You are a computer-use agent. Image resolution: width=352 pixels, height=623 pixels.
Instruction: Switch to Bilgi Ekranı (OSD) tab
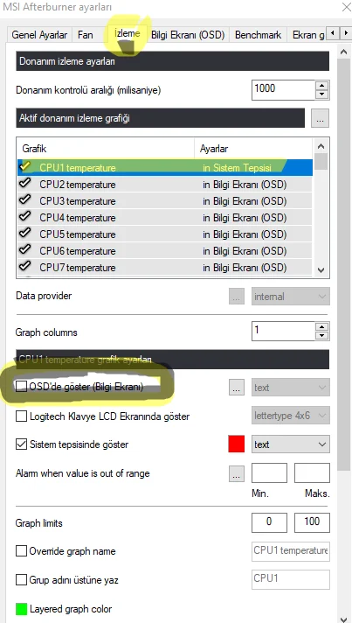[188, 35]
